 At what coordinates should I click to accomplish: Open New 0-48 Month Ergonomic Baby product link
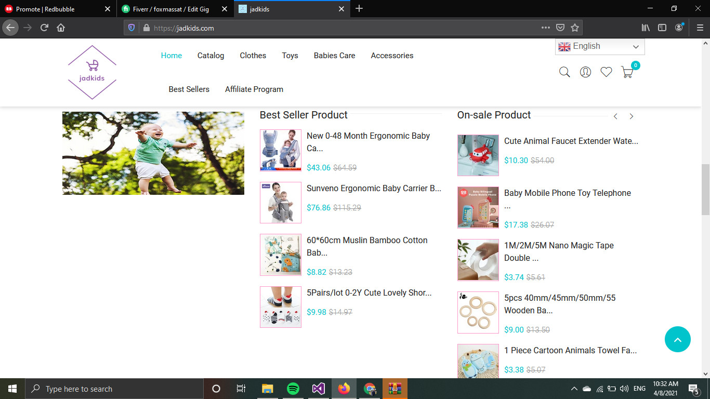pyautogui.click(x=369, y=142)
